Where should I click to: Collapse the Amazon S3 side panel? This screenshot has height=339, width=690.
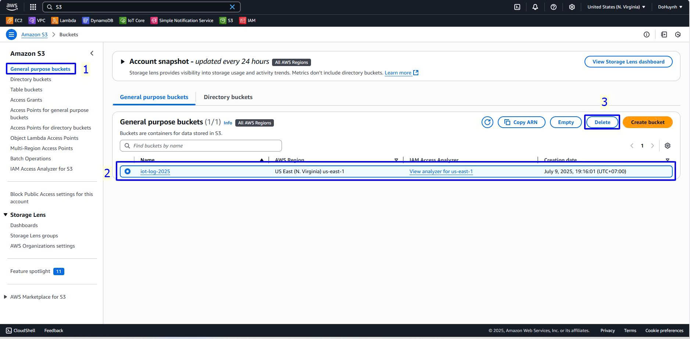92,53
